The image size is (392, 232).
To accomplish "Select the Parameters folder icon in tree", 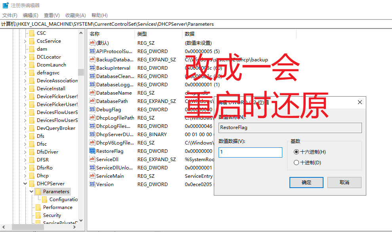I will click(38, 192).
